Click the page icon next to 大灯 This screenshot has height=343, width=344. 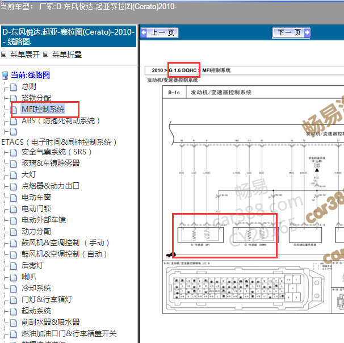coord(14,175)
